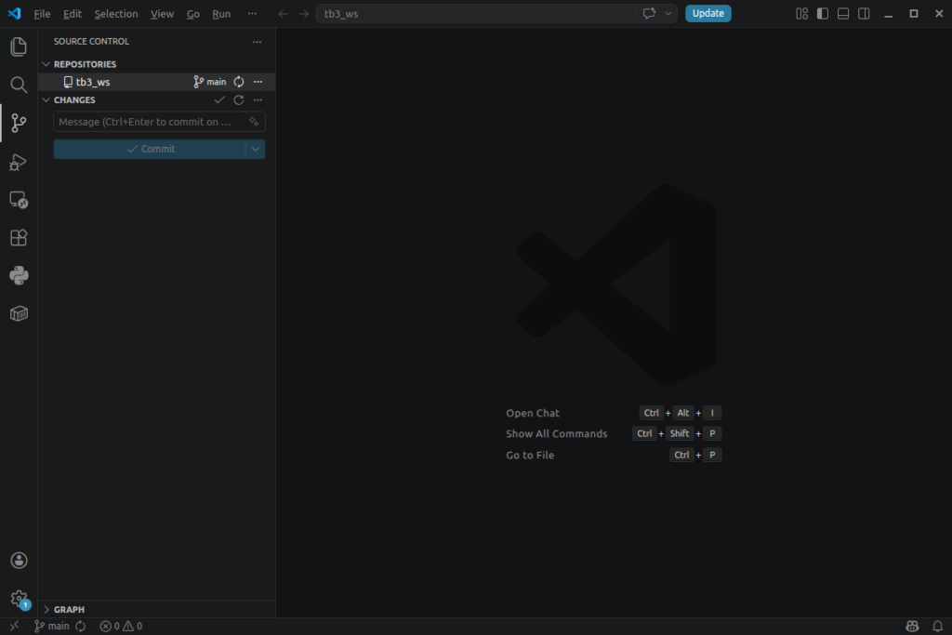Synchronize changes for tb3_ws repository row
This screenshot has width=952, height=635.
click(x=239, y=82)
